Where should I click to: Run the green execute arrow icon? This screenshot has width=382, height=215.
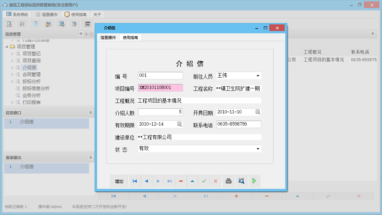pyautogui.click(x=254, y=181)
